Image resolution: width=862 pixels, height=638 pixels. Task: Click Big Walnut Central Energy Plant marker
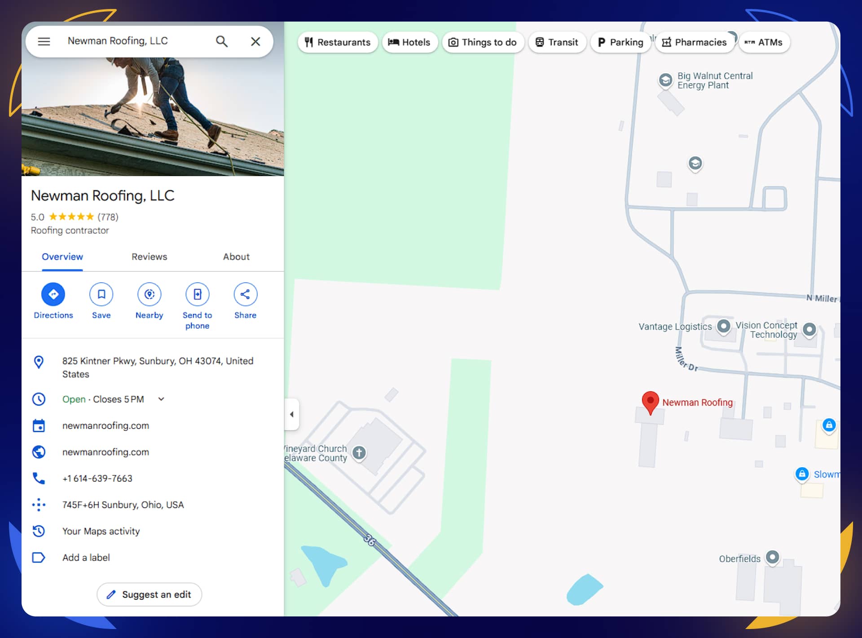665,80
